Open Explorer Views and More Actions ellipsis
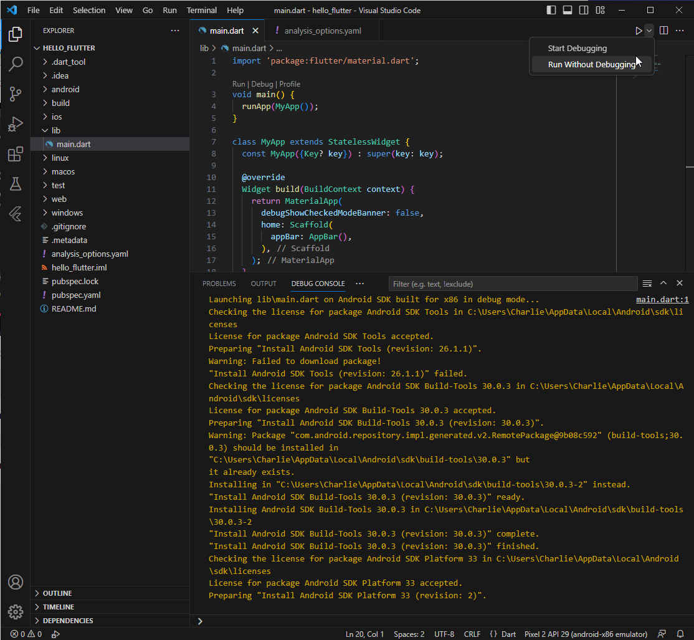 point(175,31)
